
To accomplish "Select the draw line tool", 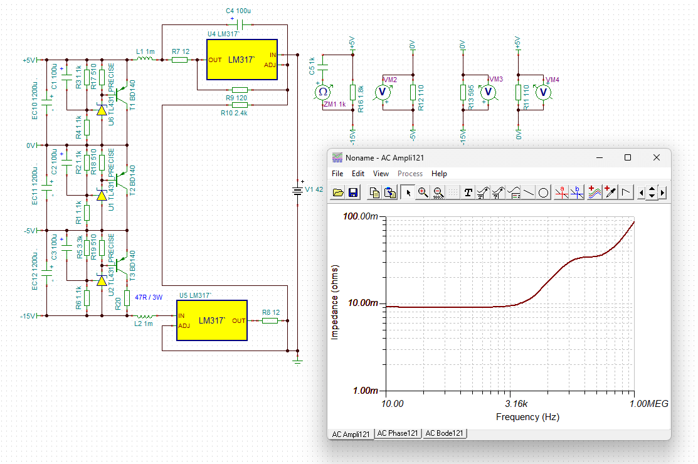I will (x=529, y=192).
